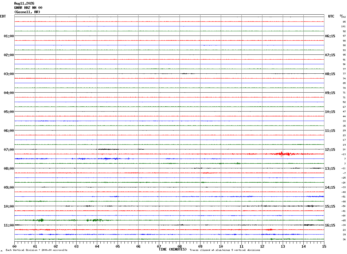
Task: Click the 03:00 CDT hour label
Action: point(9,74)
